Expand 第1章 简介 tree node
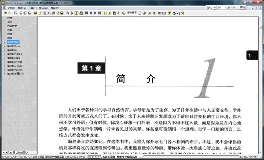 (4, 42)
